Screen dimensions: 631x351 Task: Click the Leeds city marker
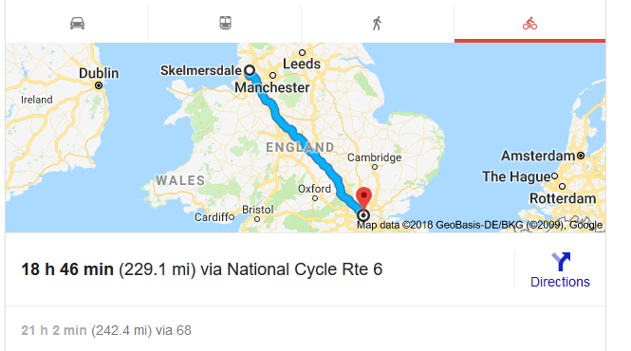point(303,53)
